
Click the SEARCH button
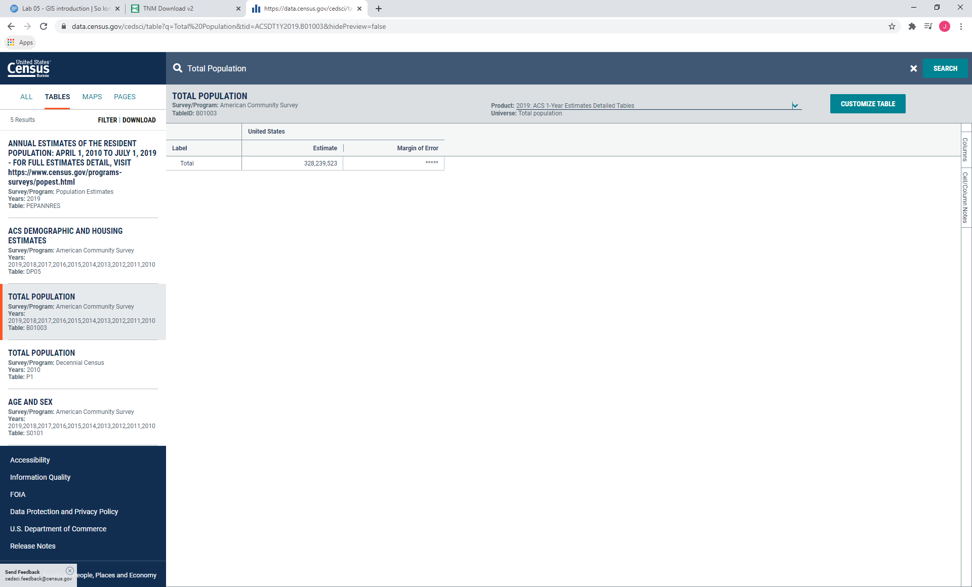click(x=945, y=68)
